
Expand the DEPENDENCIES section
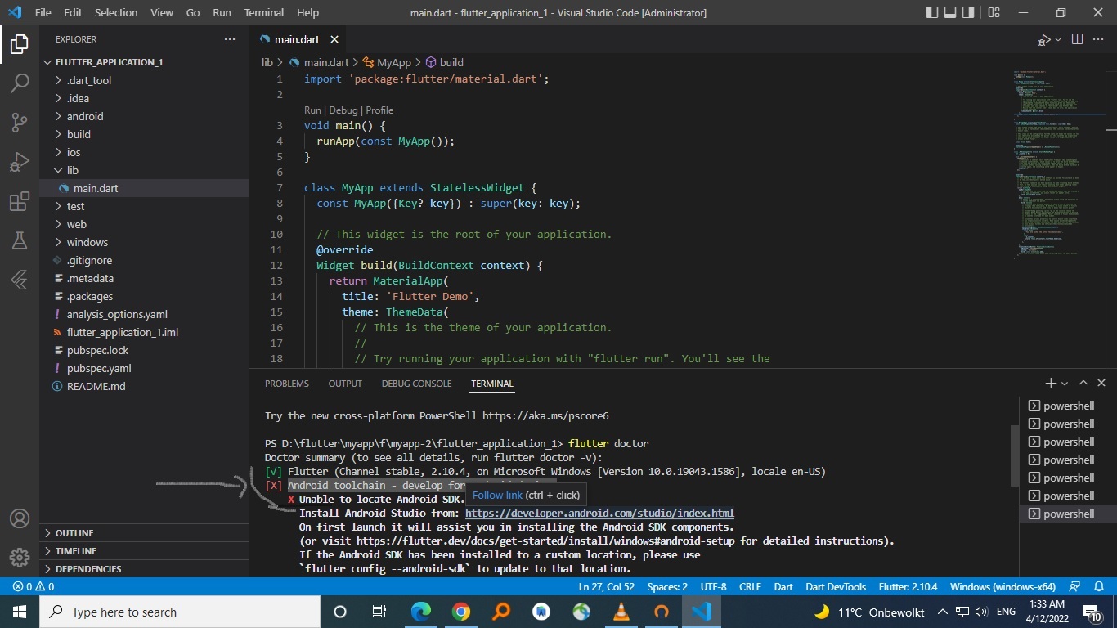click(x=144, y=569)
